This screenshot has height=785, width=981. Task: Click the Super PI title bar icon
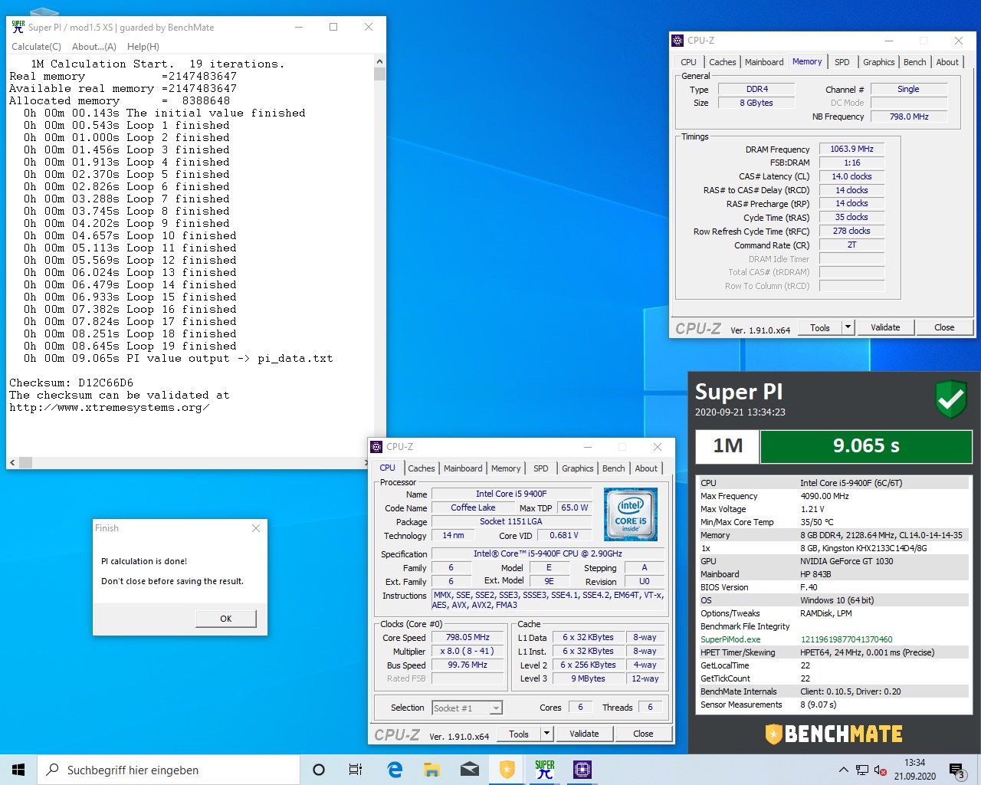pyautogui.click(x=18, y=27)
